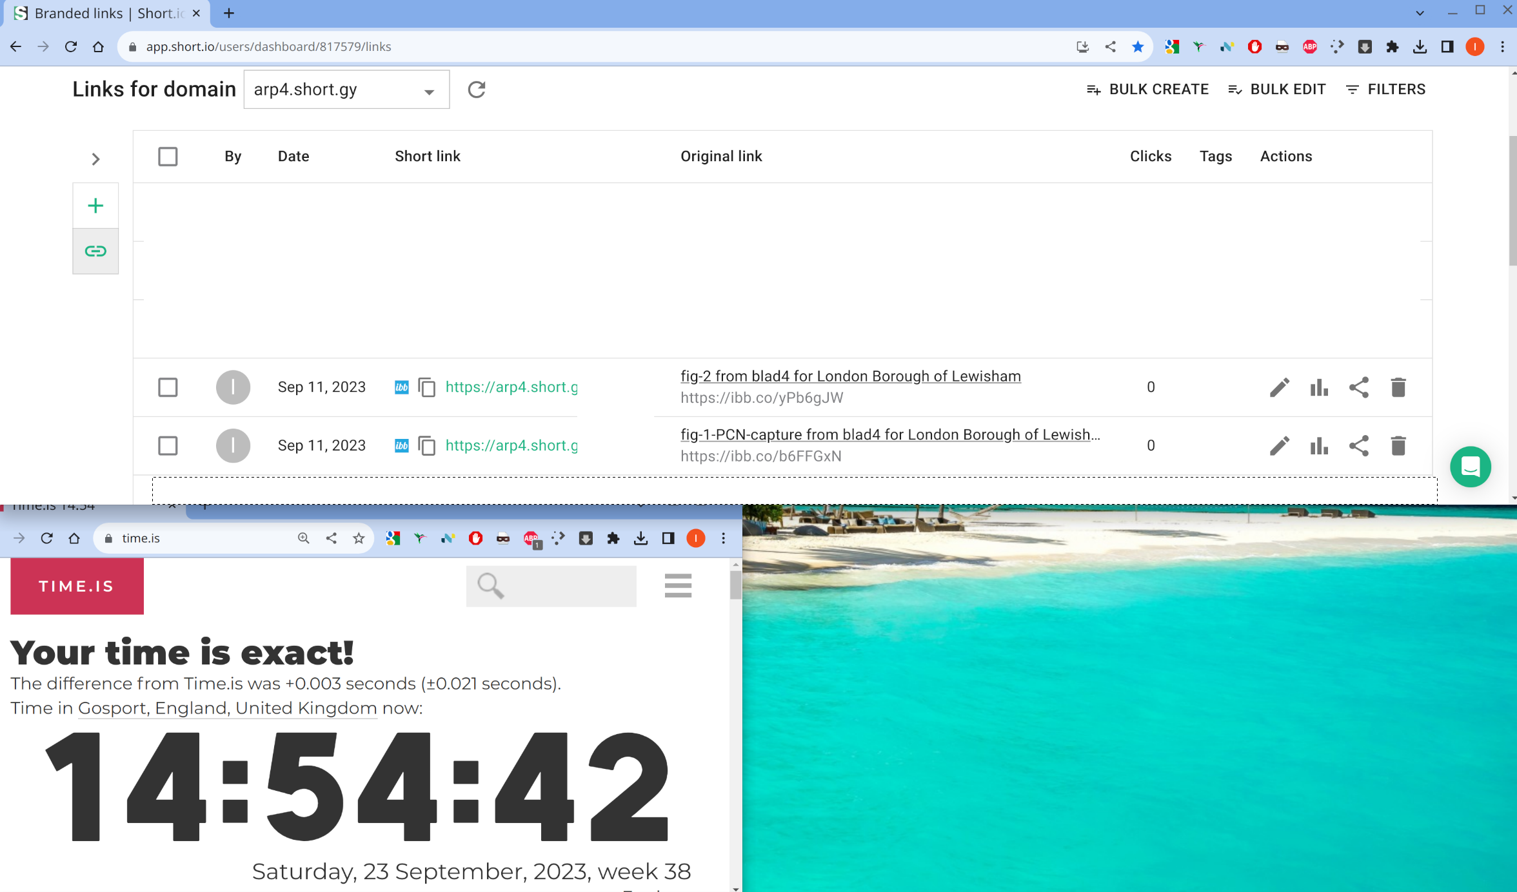Toggle the select-all checkbox in the table header
This screenshot has width=1517, height=892.
[168, 157]
